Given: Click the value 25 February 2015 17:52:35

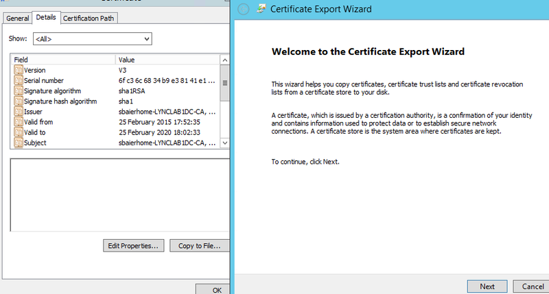Looking at the screenshot, I should [159, 122].
